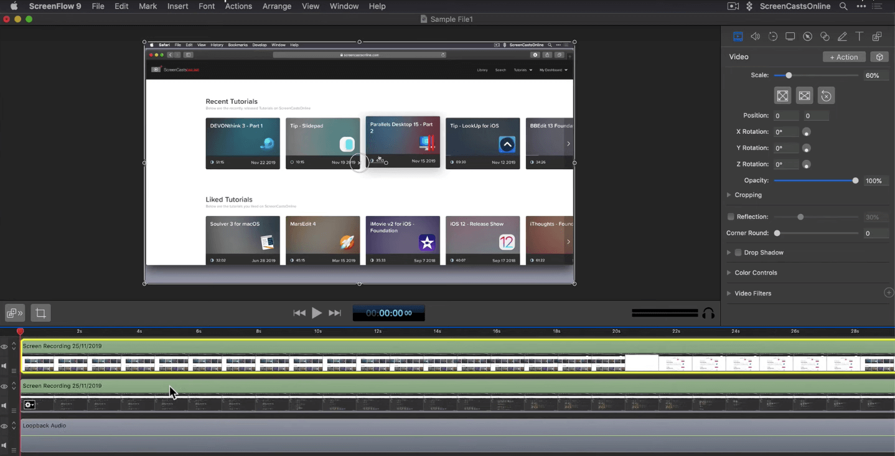
Task: Click the + Action button
Action: point(844,57)
